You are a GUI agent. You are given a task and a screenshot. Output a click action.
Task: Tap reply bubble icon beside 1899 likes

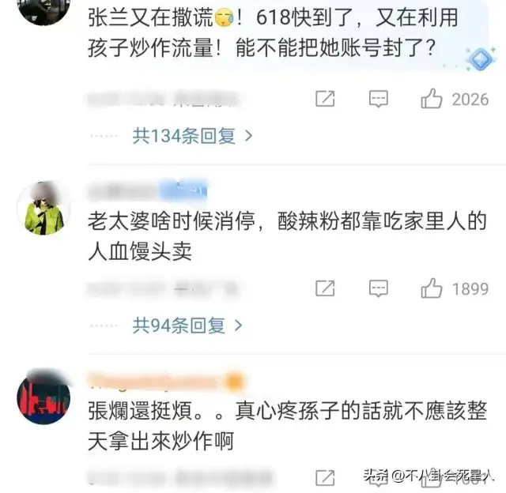[x=378, y=288]
